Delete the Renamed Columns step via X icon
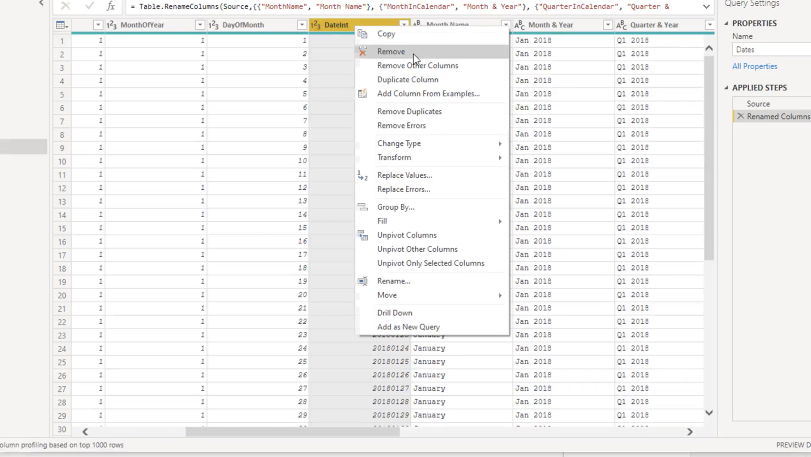Image resolution: width=811 pixels, height=457 pixels. [741, 116]
